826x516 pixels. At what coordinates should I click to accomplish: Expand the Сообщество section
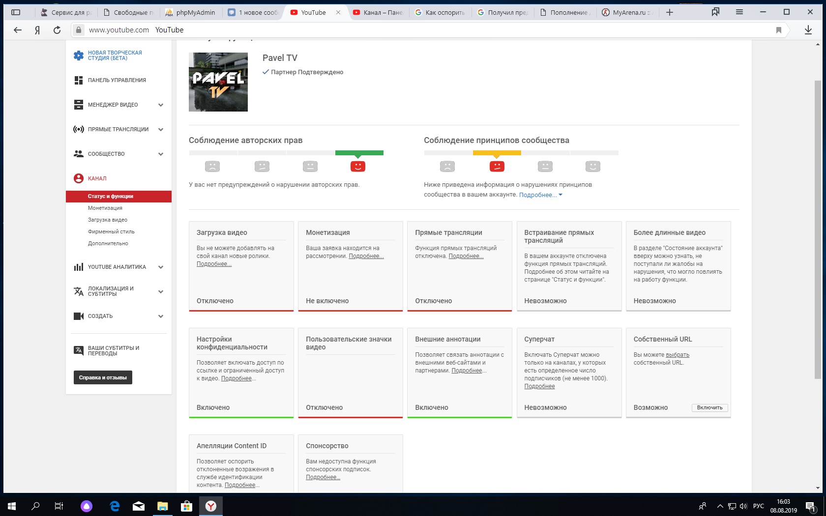point(161,154)
